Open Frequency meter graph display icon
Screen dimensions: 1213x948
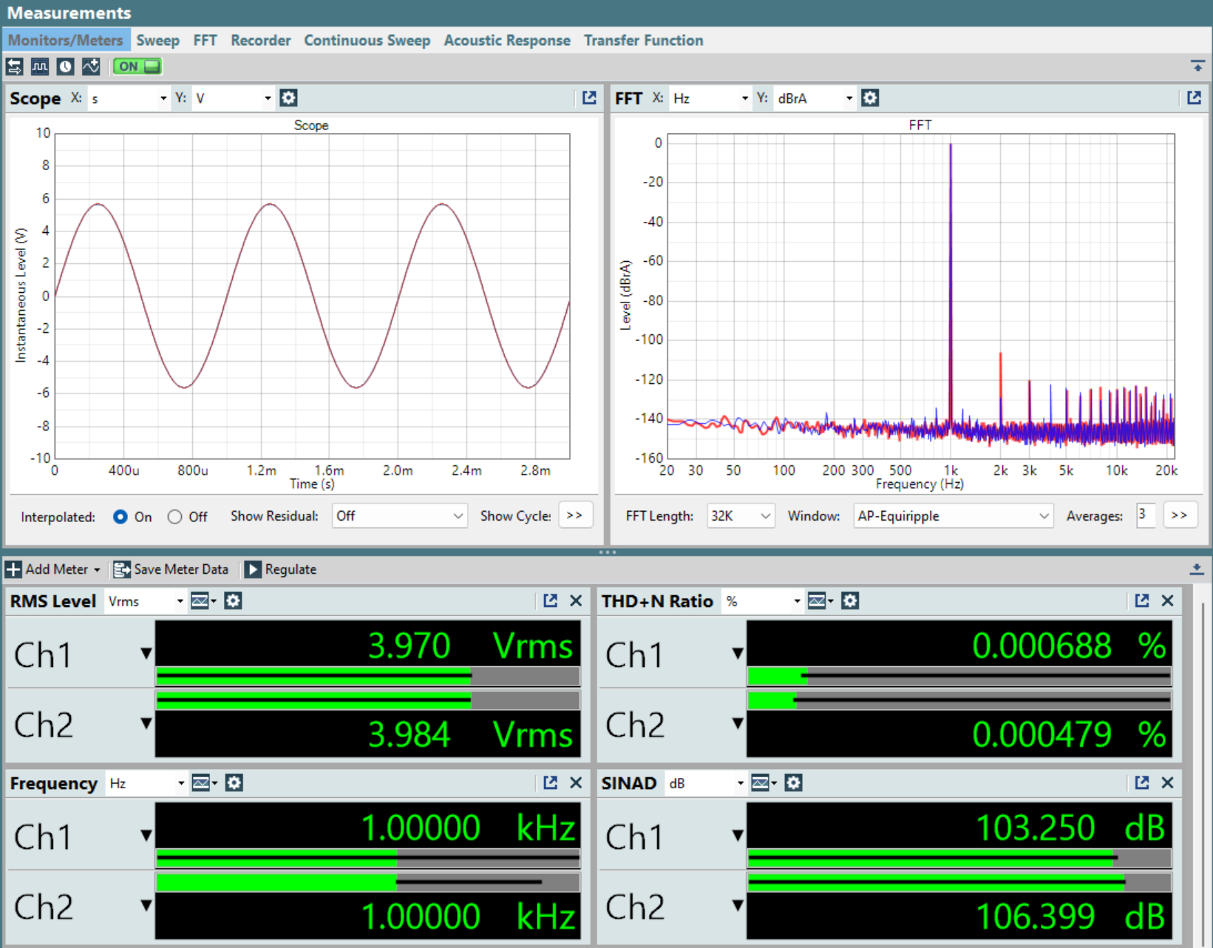point(201,783)
